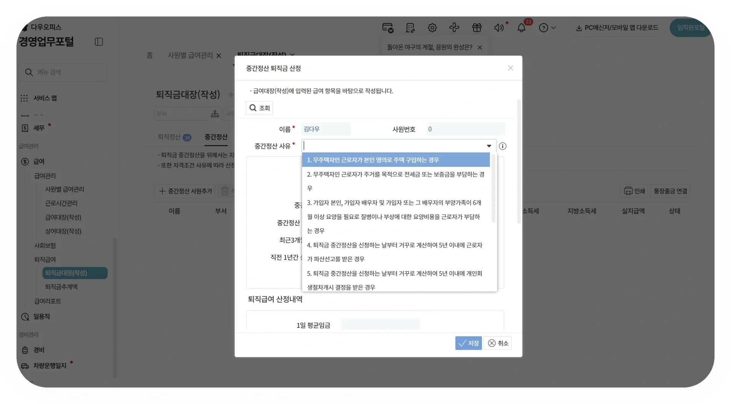731x404 pixels.
Task: Click the dropdown list scrollbar
Action: [493, 188]
